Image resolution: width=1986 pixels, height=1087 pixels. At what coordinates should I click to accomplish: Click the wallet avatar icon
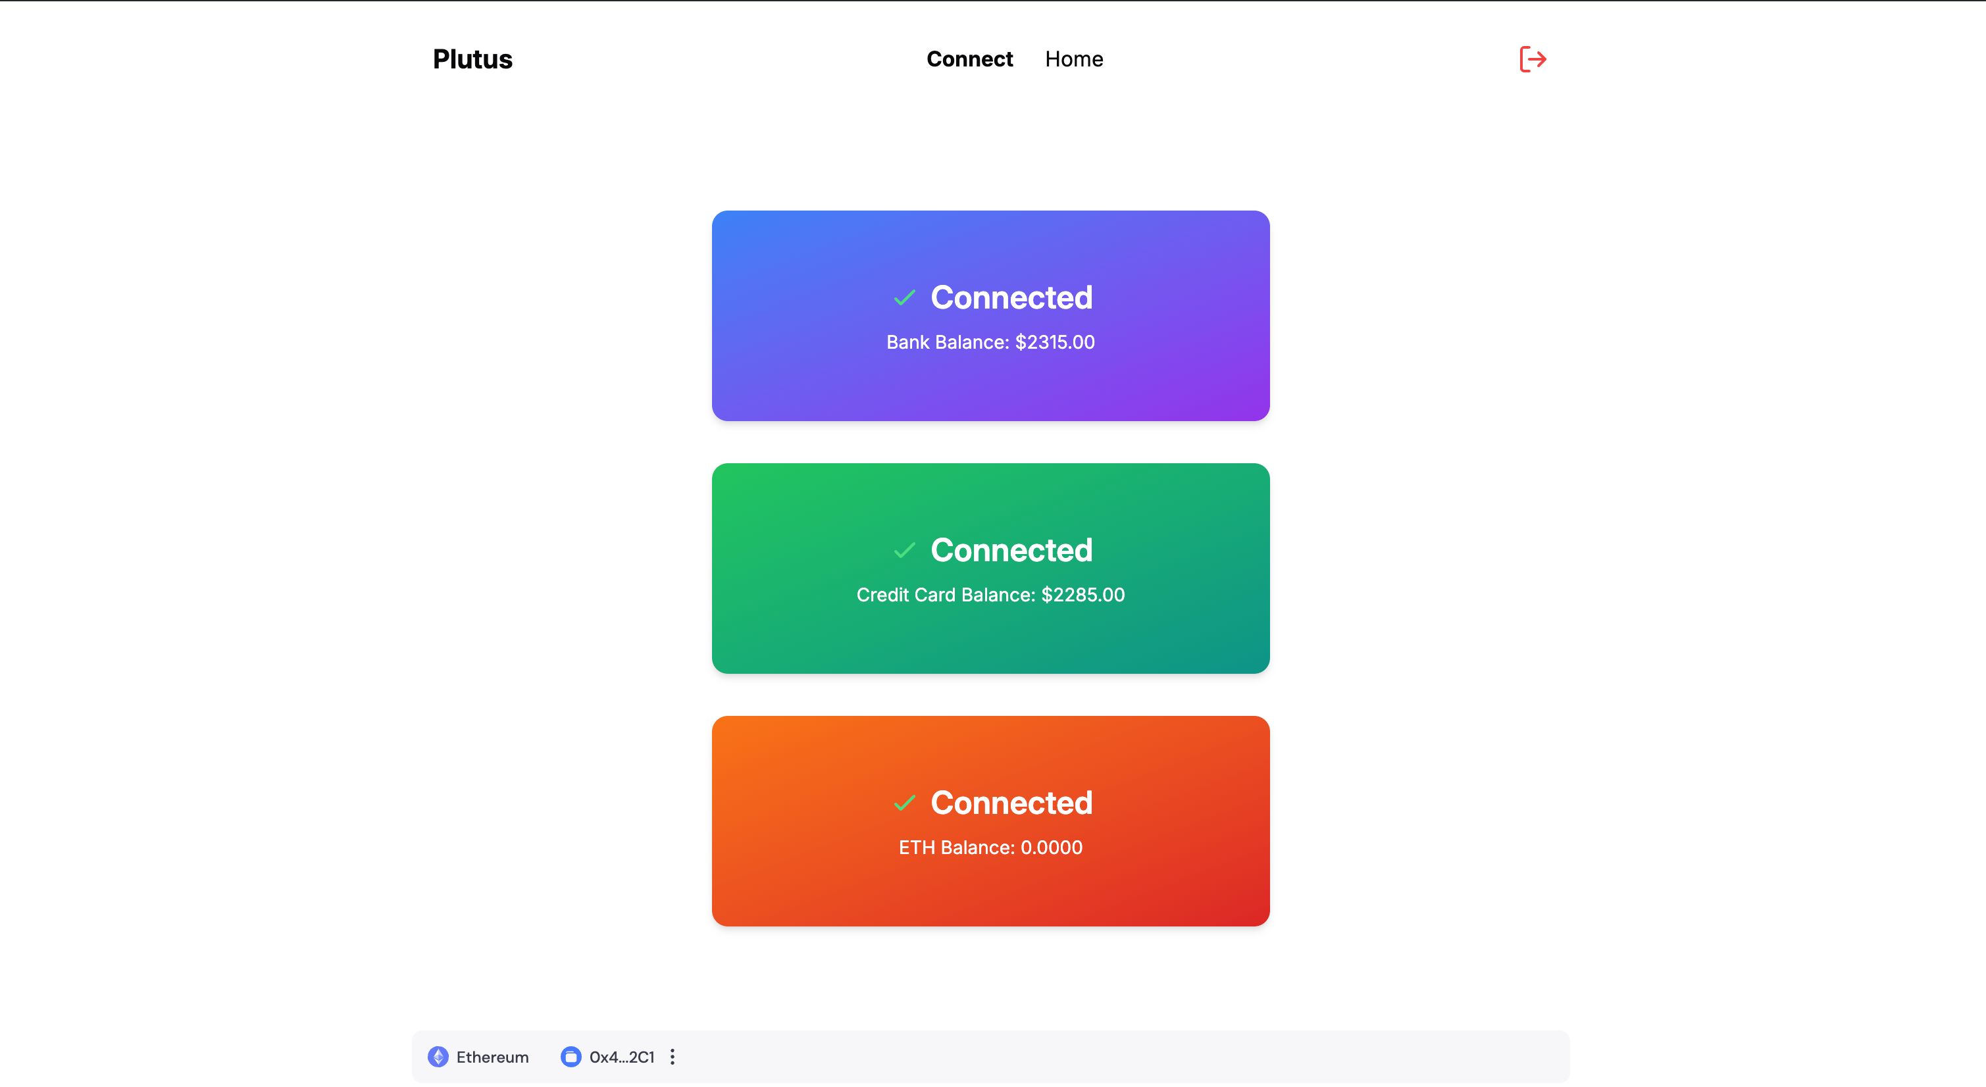click(x=571, y=1057)
